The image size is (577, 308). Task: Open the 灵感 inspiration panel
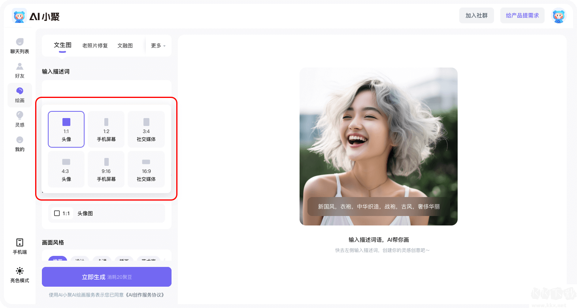pos(19,118)
